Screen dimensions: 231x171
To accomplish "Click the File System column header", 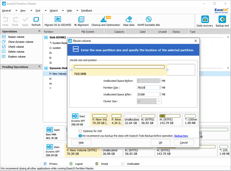I will 92,32.
